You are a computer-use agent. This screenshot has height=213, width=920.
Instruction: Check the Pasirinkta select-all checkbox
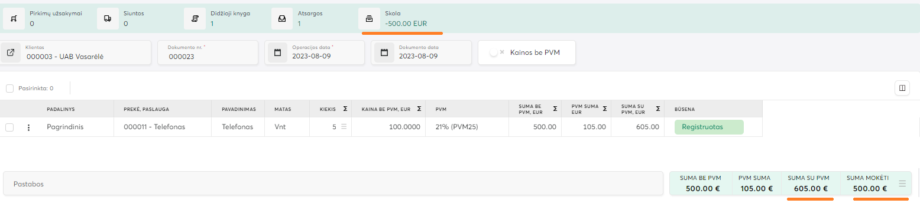9,89
